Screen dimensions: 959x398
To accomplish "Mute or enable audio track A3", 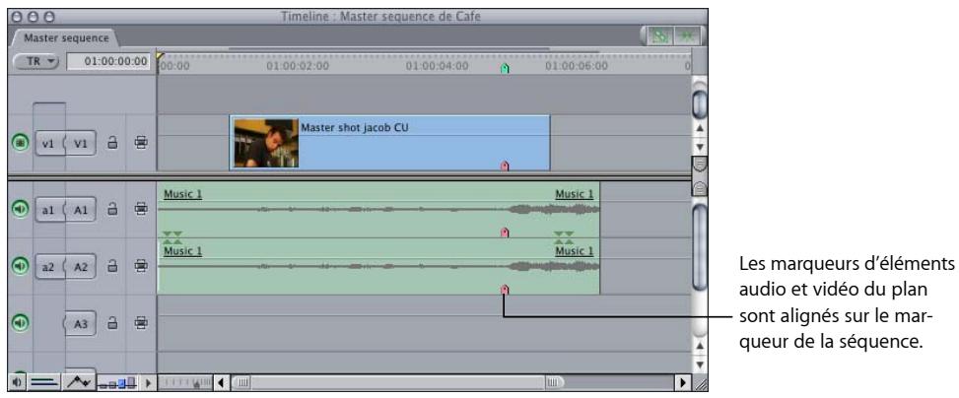I will (20, 322).
